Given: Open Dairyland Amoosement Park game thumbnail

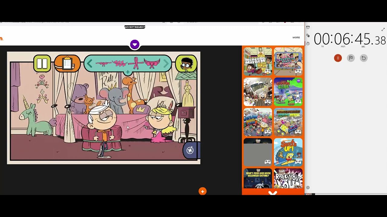Looking at the screenshot, I should [x=258, y=122].
